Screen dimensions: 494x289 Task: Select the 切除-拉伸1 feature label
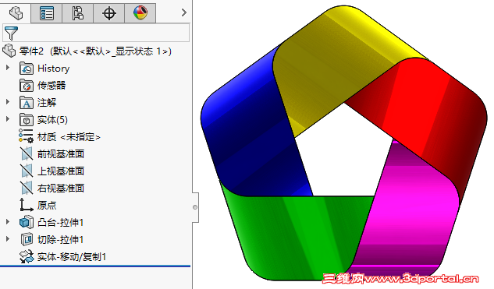point(61,240)
